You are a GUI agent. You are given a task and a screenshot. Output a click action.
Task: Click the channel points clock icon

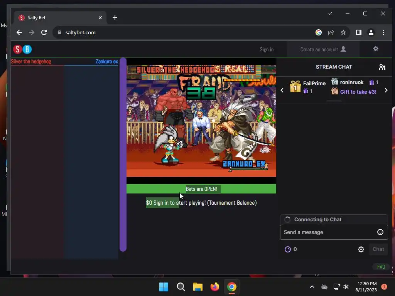point(287,249)
